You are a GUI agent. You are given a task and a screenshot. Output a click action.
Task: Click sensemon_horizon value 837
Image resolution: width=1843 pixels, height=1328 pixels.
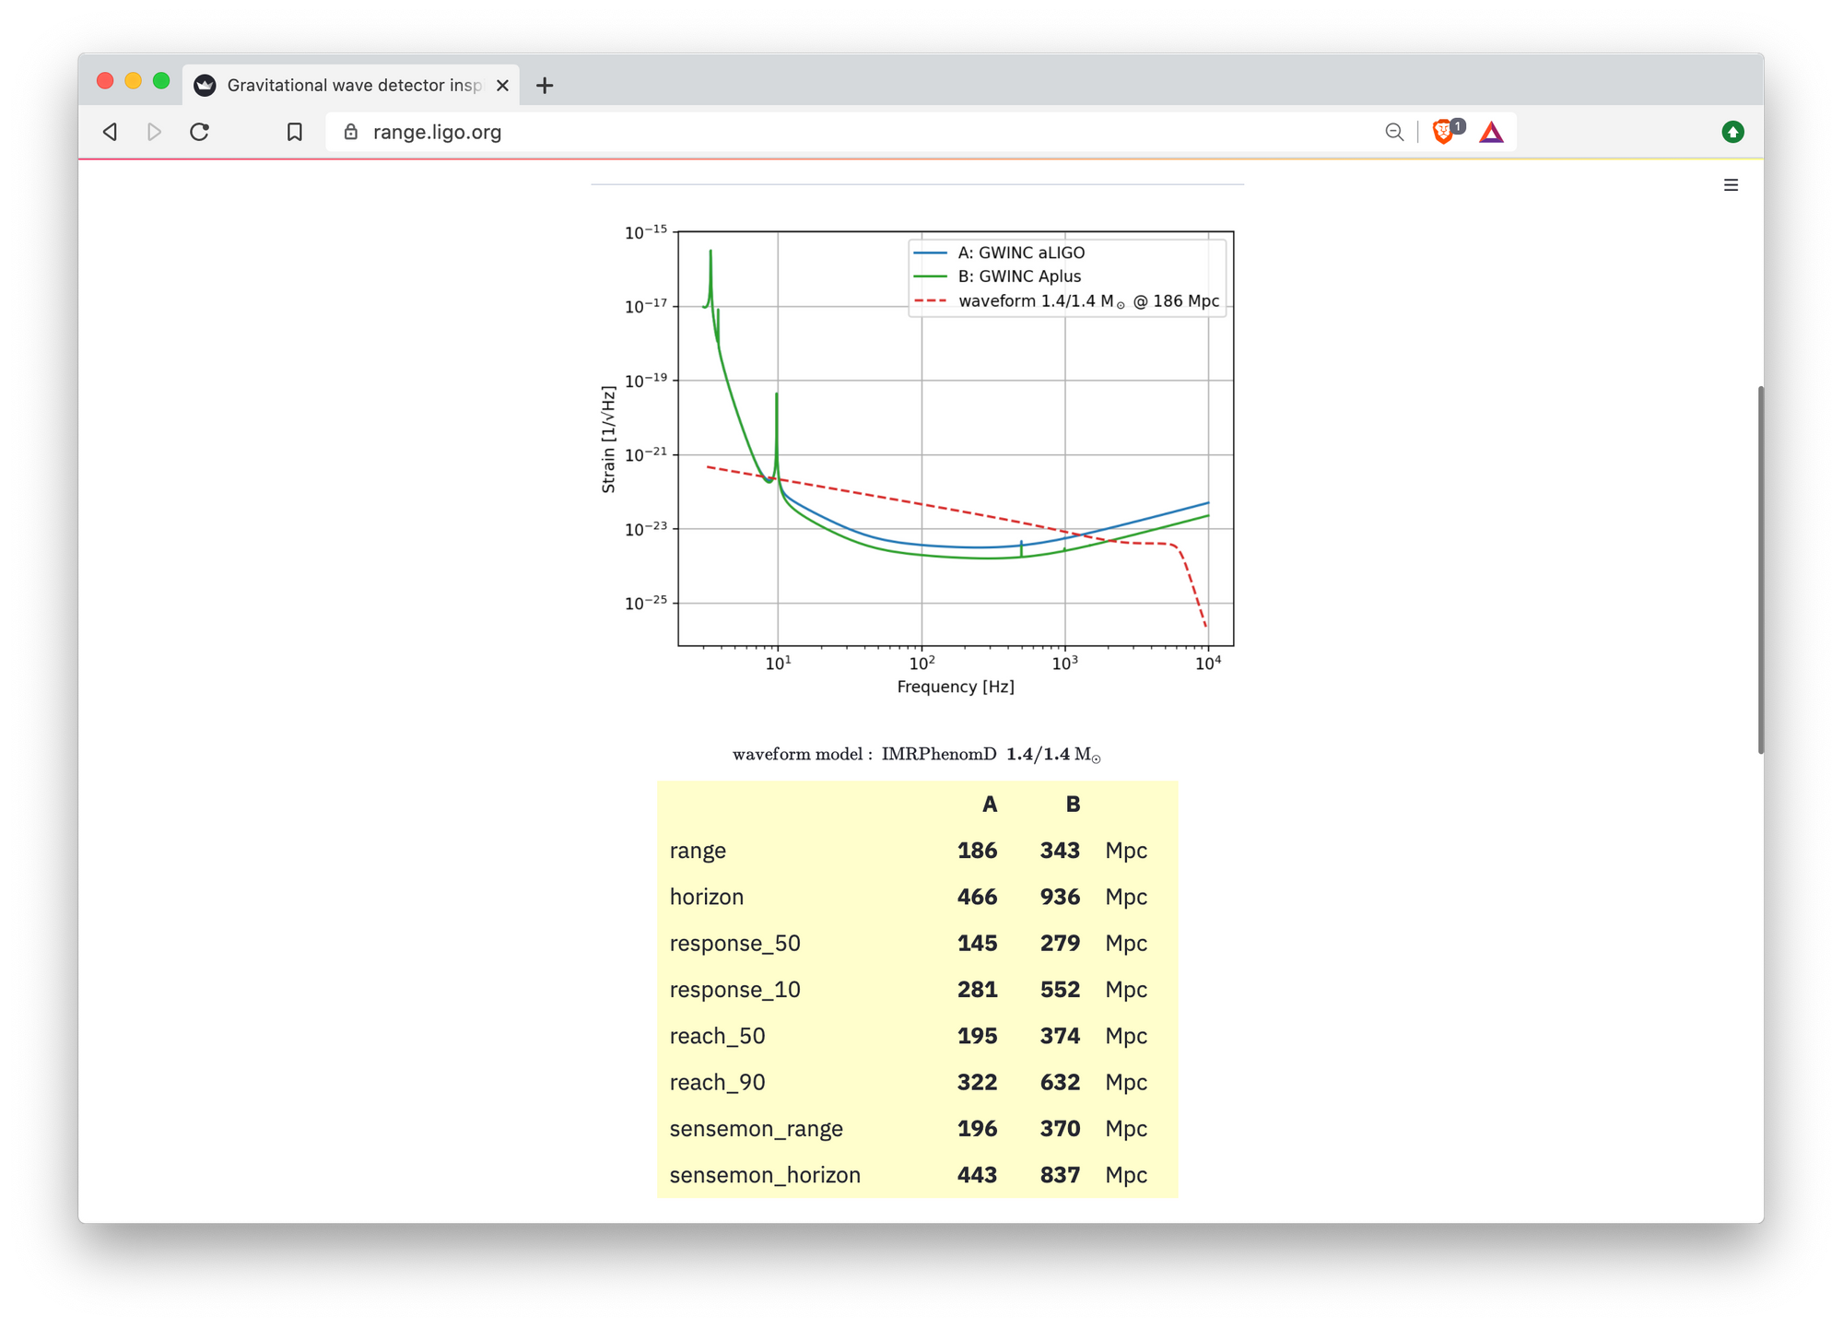tap(1060, 1175)
